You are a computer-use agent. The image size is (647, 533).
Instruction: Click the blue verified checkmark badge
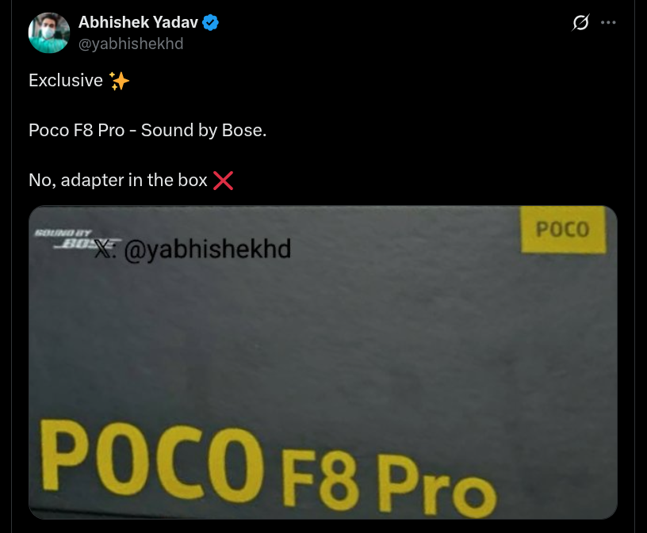pos(210,22)
